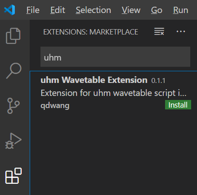Open the Go menu
The width and height of the screenshot is (197, 195).
tap(157, 10)
